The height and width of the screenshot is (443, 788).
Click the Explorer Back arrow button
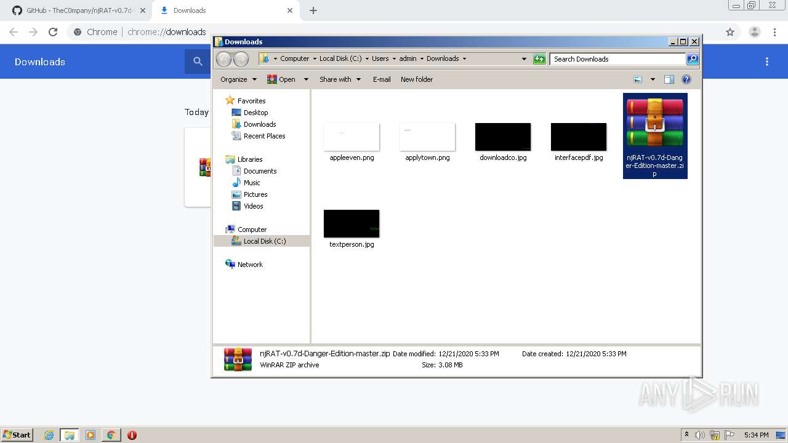[223, 59]
